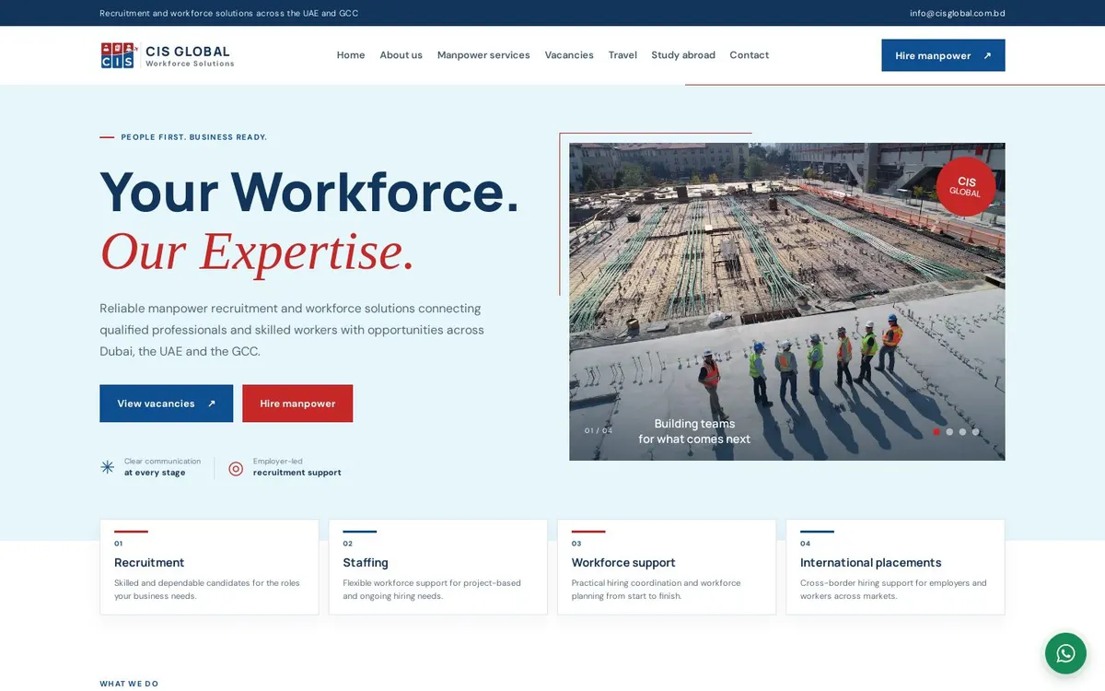
Task: Select Travel in the navigation bar
Action: click(622, 55)
